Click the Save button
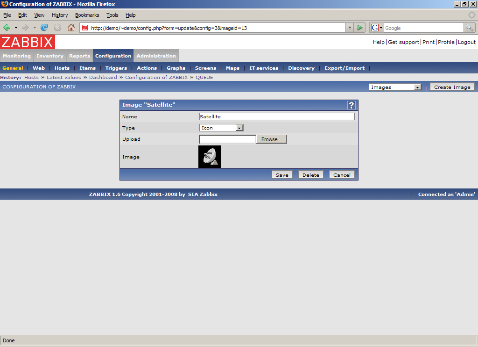Screen dimensions: 478x347 282,175
